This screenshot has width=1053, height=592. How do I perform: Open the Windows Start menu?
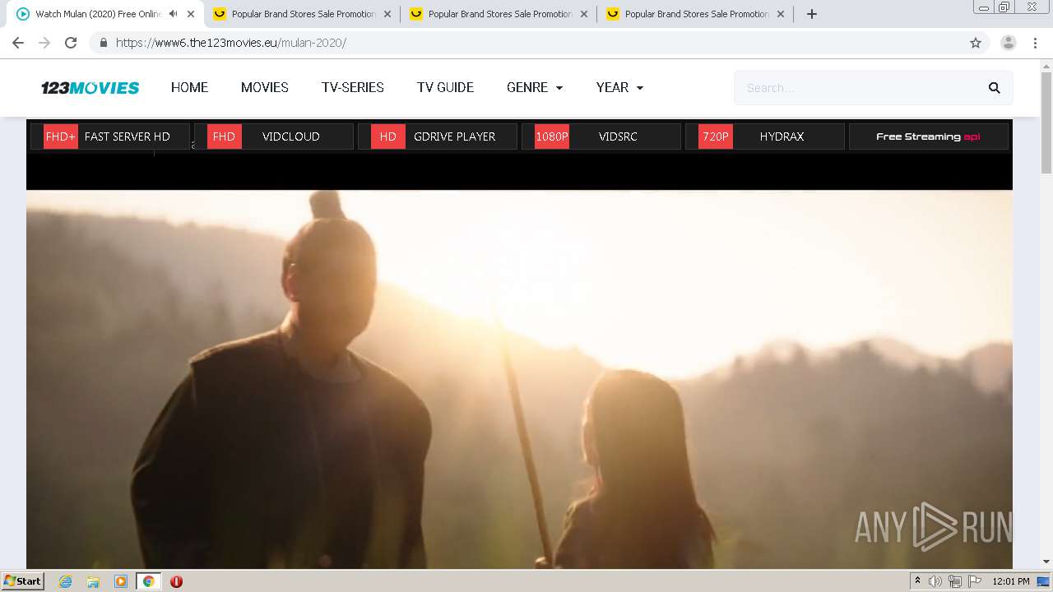coord(22,581)
